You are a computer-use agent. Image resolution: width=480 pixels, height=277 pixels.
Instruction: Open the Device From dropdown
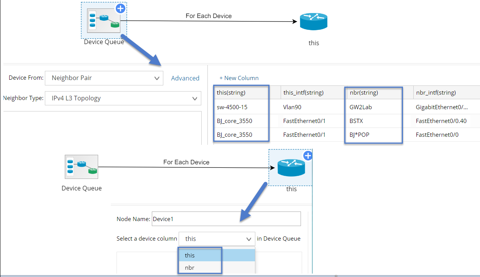click(x=104, y=78)
